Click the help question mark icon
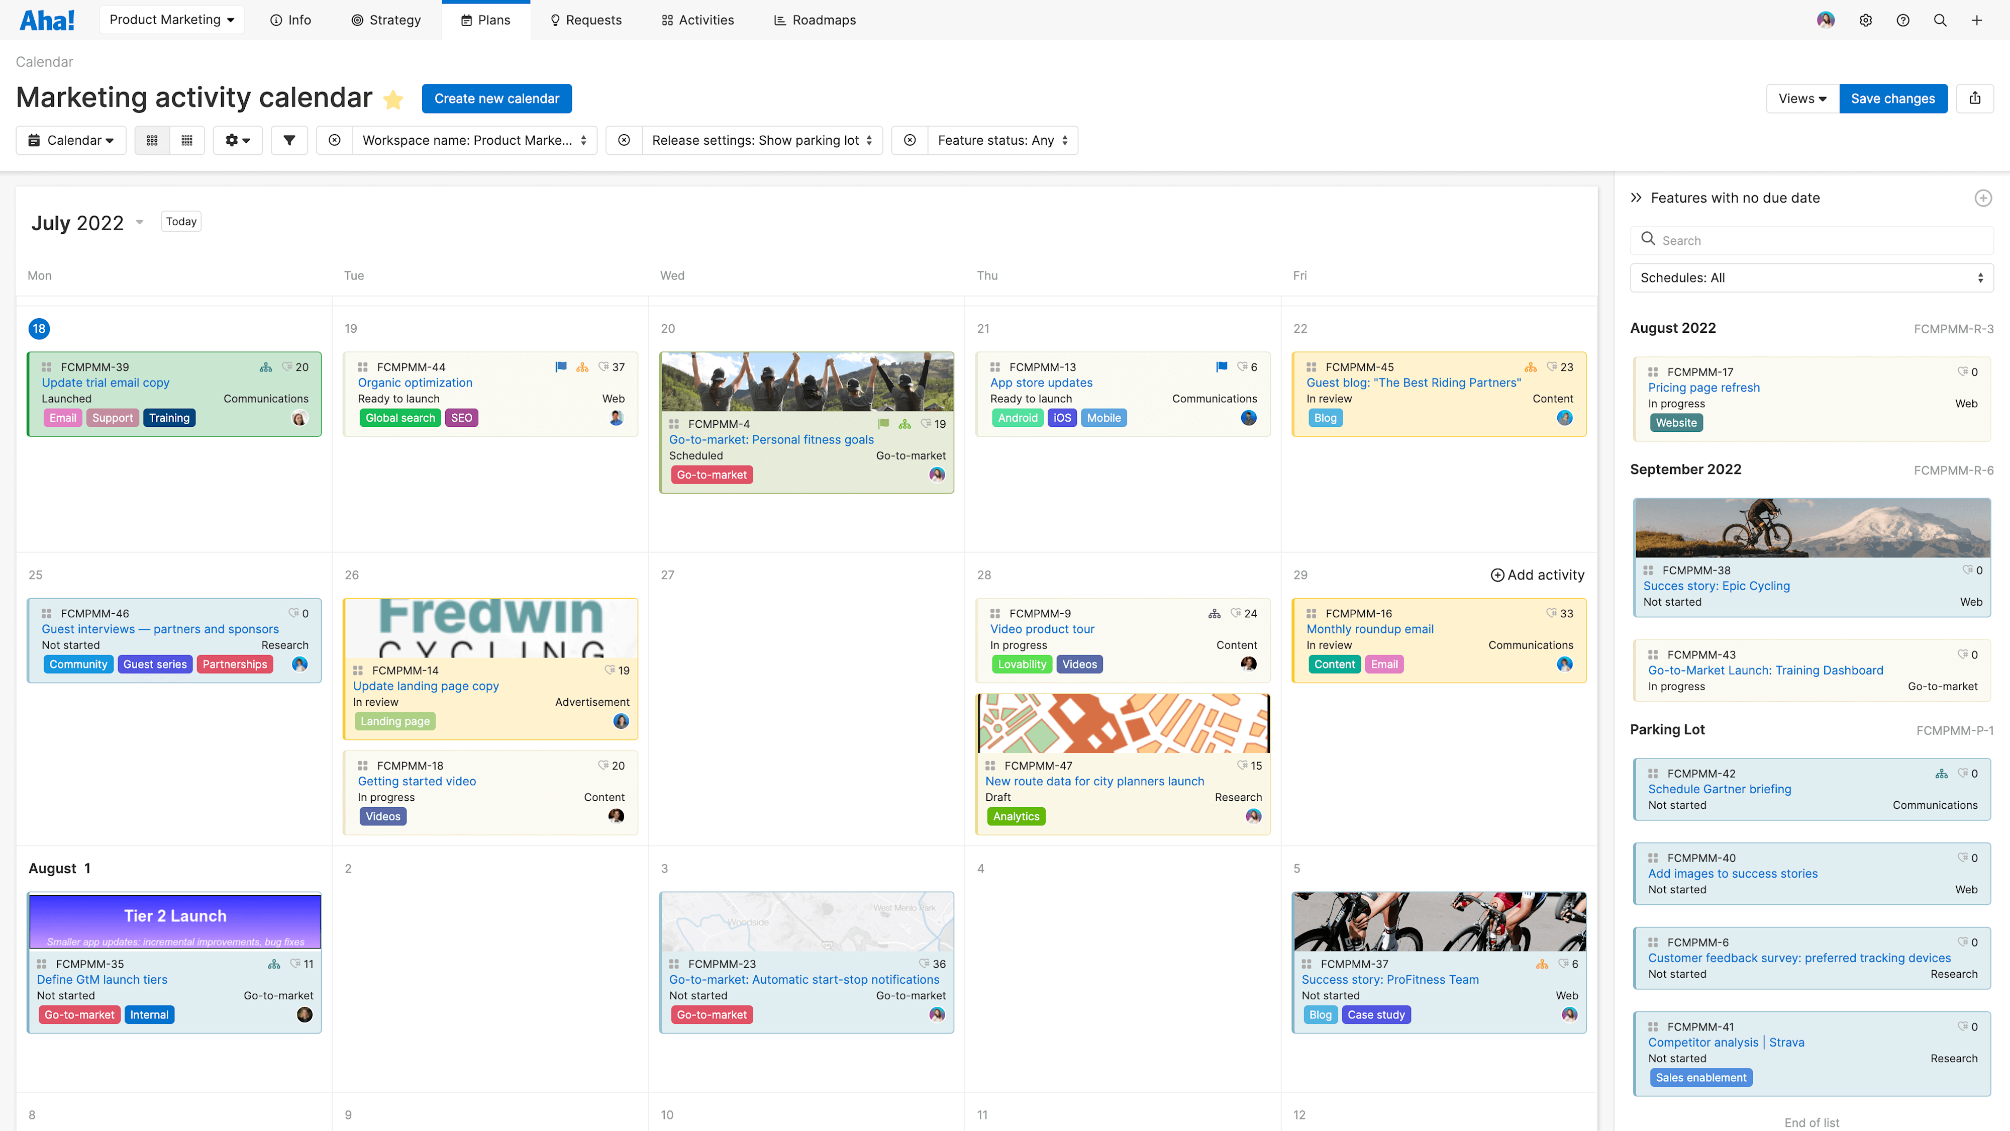This screenshot has height=1131, width=2010. (1903, 20)
